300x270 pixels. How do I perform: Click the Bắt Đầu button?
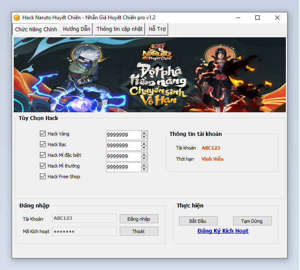pyautogui.click(x=198, y=221)
